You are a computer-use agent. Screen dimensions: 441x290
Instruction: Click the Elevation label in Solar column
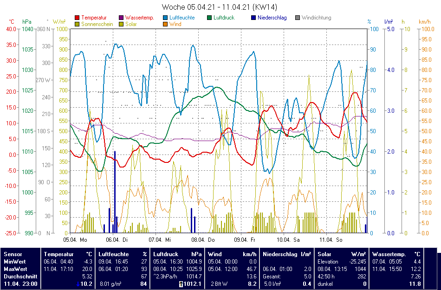(x=328, y=262)
